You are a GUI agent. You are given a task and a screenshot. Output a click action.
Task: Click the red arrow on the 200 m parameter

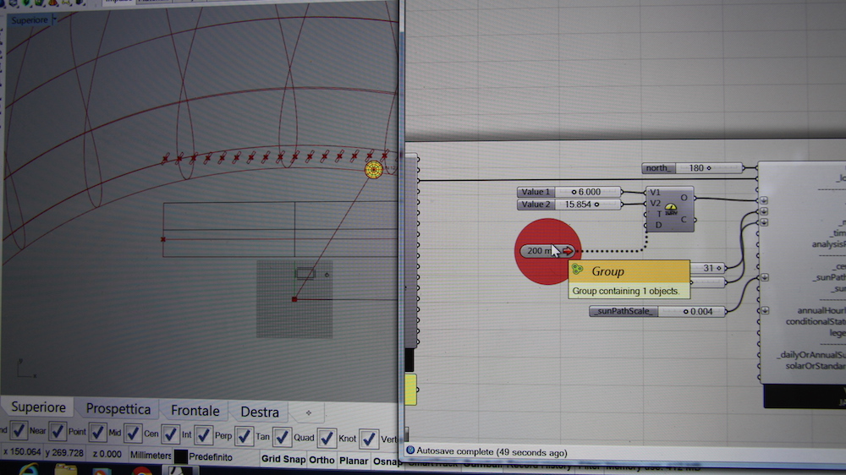(x=568, y=251)
